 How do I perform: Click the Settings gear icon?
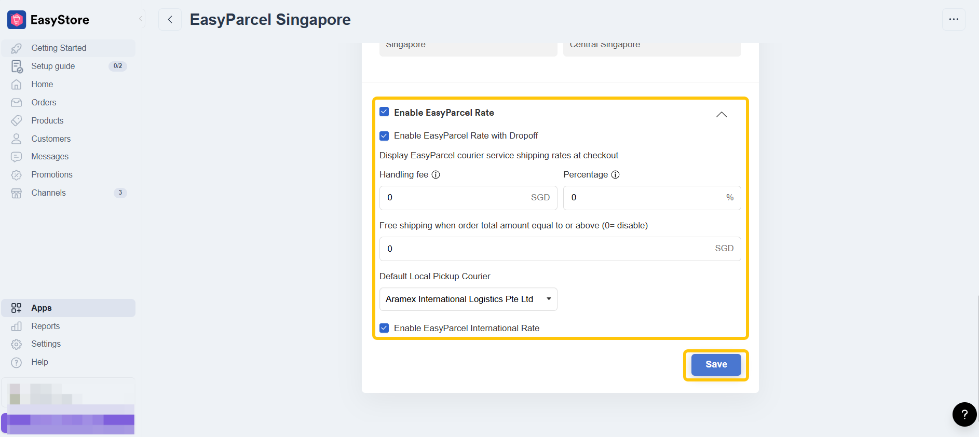point(17,344)
